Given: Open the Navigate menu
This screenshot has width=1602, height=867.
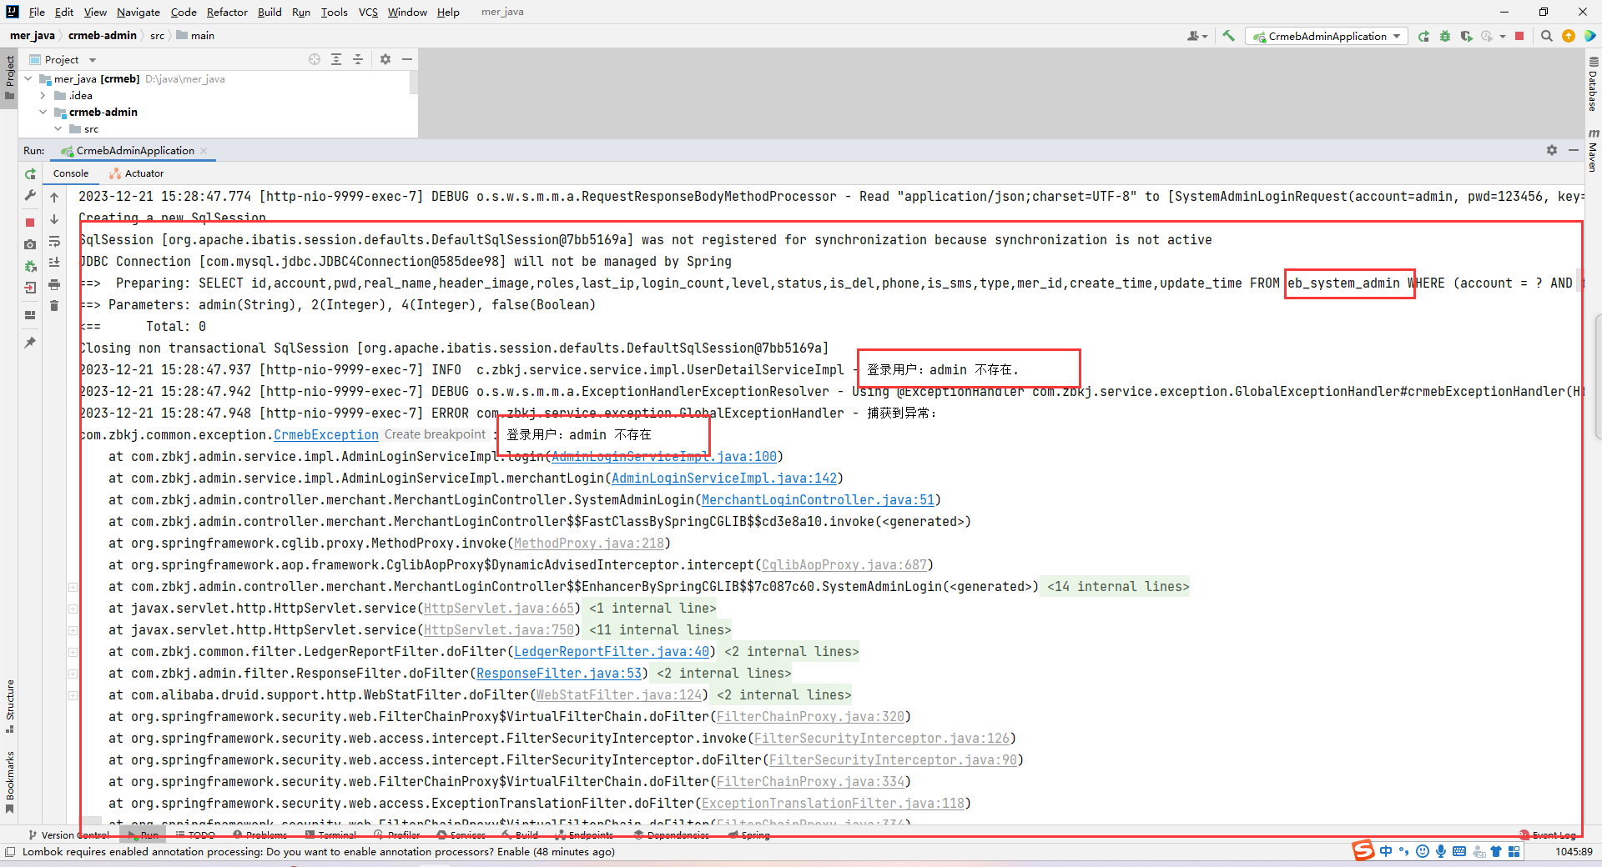Looking at the screenshot, I should [138, 12].
